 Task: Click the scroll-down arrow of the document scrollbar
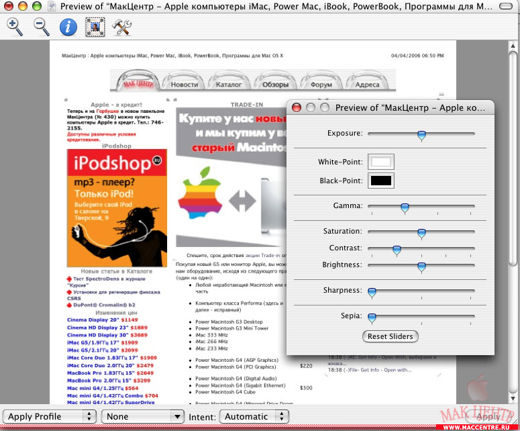[513, 398]
